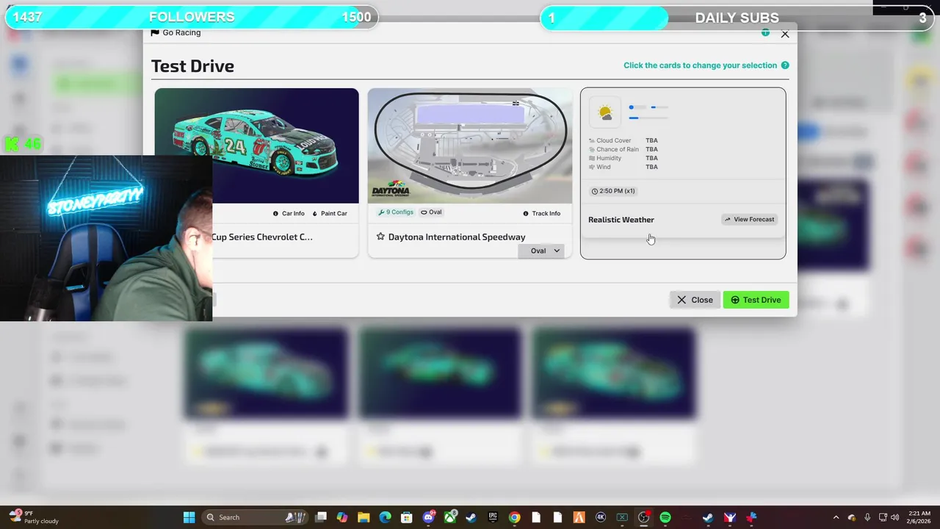Click the Realistic Weather label

(621, 220)
